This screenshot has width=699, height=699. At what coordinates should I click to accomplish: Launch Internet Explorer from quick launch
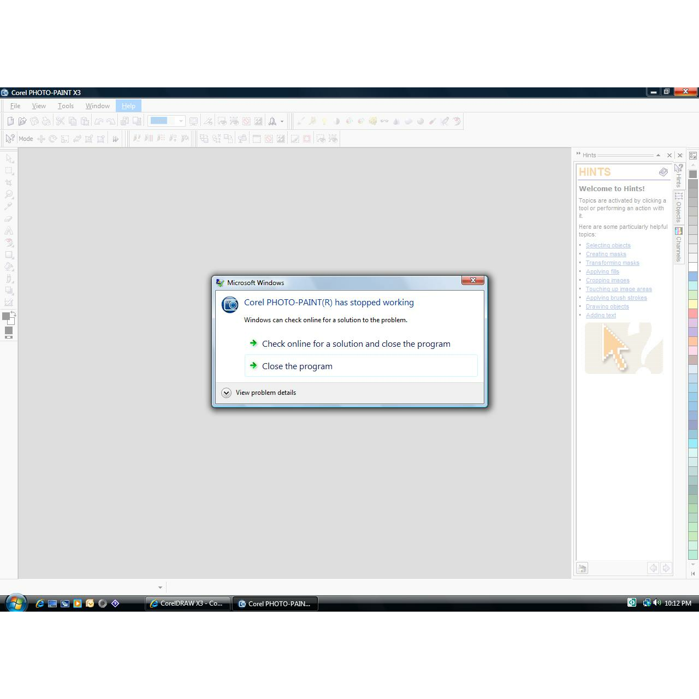pyautogui.click(x=39, y=603)
